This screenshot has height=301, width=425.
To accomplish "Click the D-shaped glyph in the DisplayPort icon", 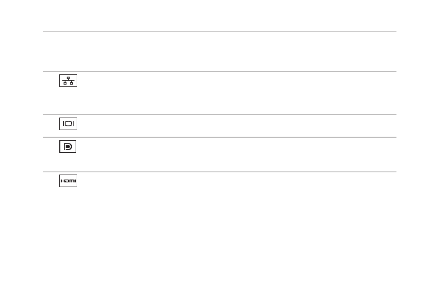I will click(x=68, y=146).
